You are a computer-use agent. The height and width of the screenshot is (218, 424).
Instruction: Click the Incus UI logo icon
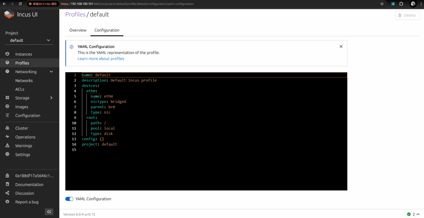9,15
